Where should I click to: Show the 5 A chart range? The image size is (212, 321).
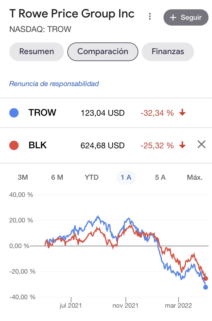coord(160,177)
